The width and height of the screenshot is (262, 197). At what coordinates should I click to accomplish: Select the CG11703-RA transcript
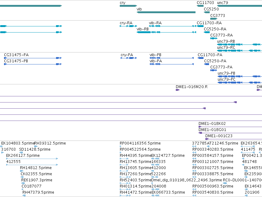(200, 26)
